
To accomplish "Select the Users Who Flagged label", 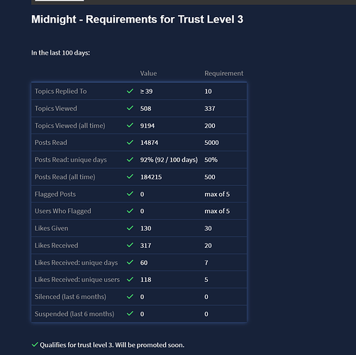I will tap(63, 211).
